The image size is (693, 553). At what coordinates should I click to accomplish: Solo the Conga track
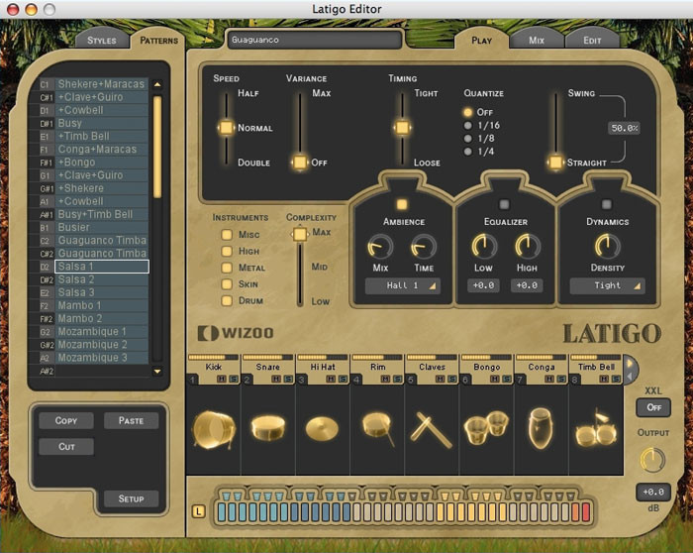point(561,380)
